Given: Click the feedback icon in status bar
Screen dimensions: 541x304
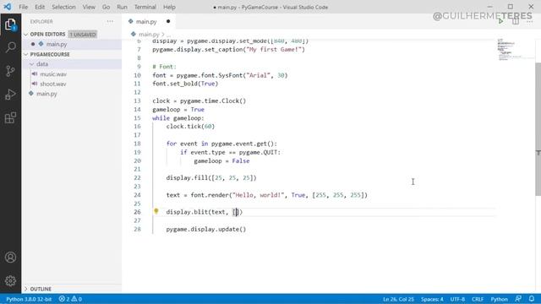Looking at the screenshot, I should (518, 299).
